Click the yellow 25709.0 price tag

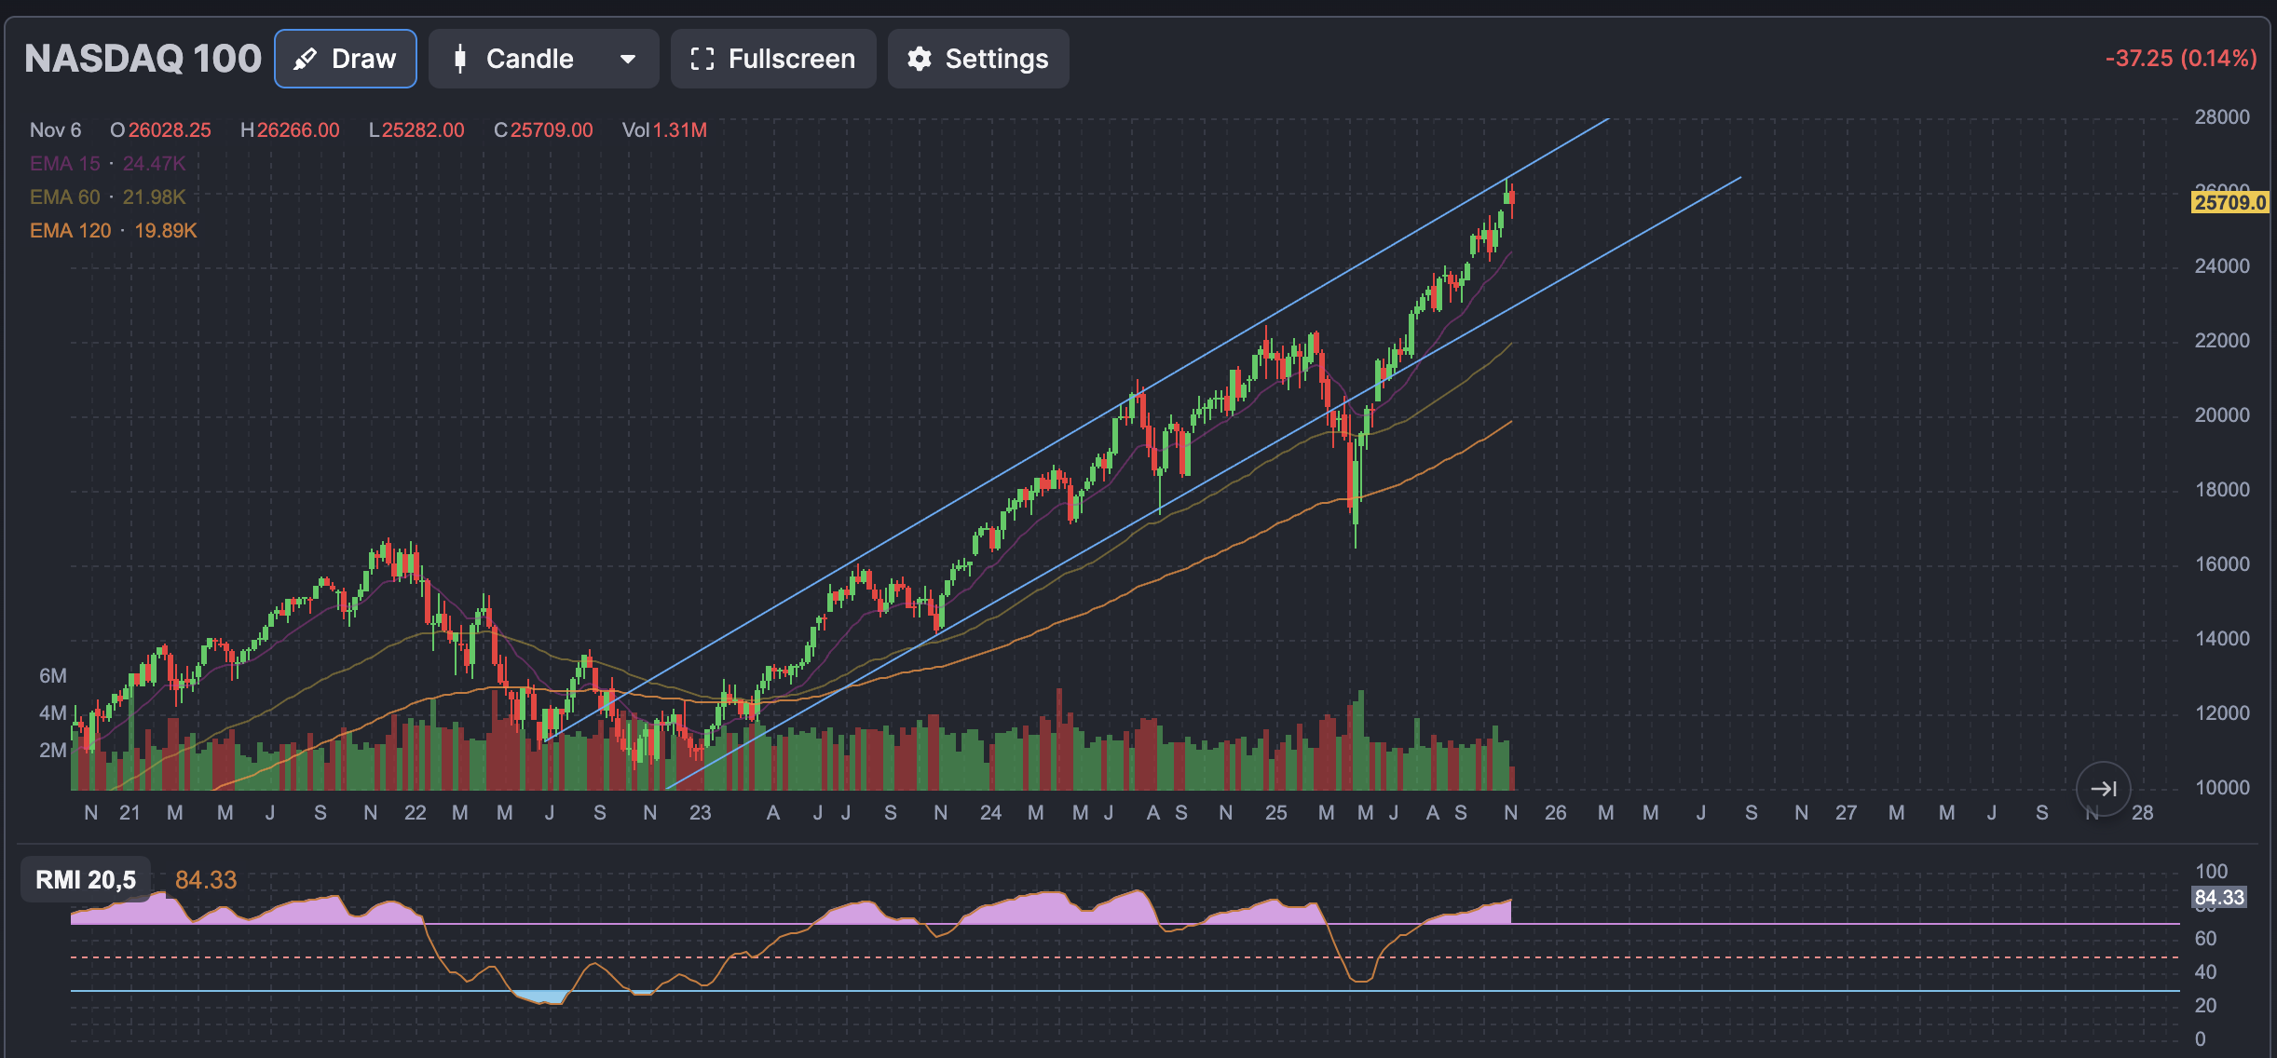click(x=2229, y=202)
